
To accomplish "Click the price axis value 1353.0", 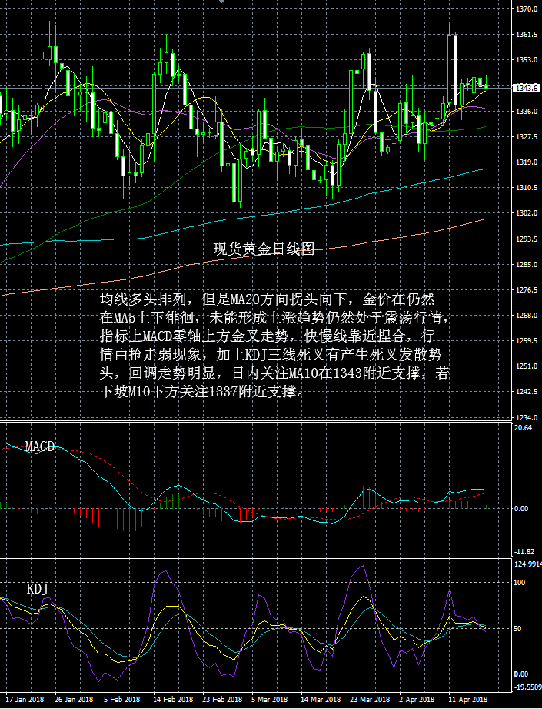I will pos(527,60).
